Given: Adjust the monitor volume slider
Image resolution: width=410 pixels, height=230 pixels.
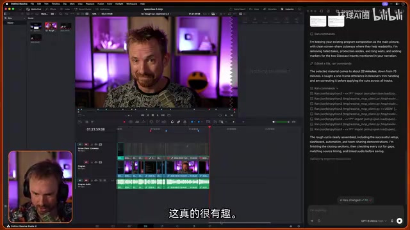Looking at the screenshot, I should click(283, 122).
